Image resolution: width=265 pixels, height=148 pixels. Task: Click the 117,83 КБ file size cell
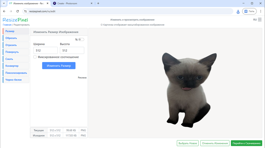[71, 136]
